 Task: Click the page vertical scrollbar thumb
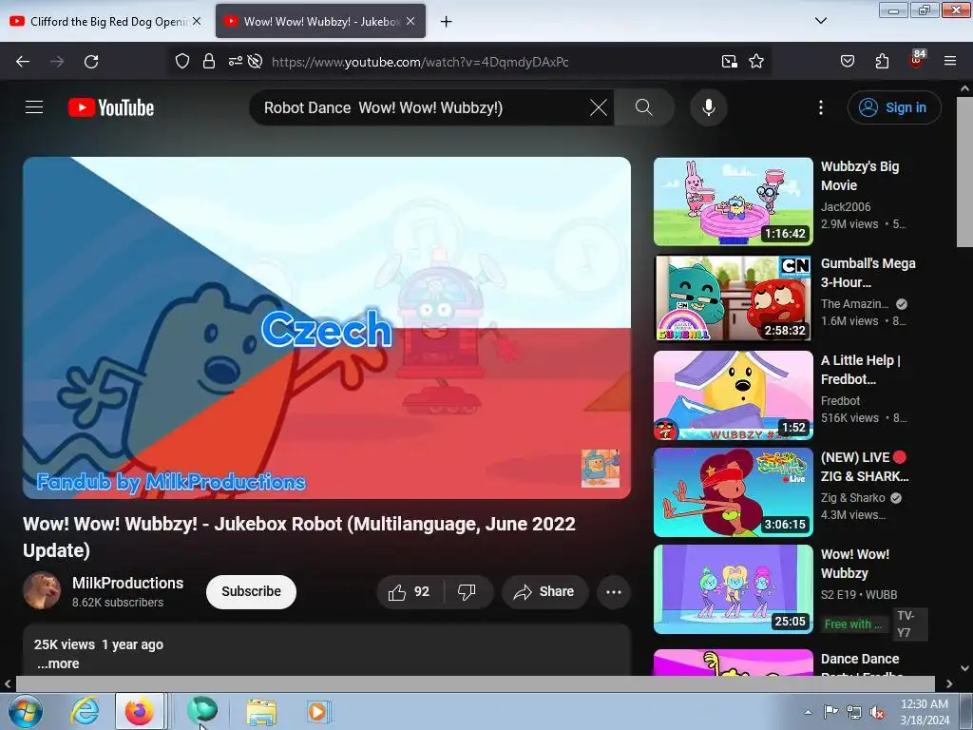point(964,171)
